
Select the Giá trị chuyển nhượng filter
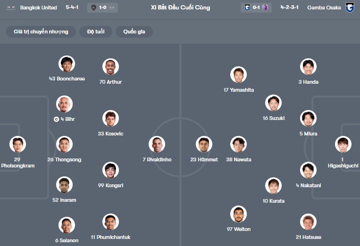point(41,32)
